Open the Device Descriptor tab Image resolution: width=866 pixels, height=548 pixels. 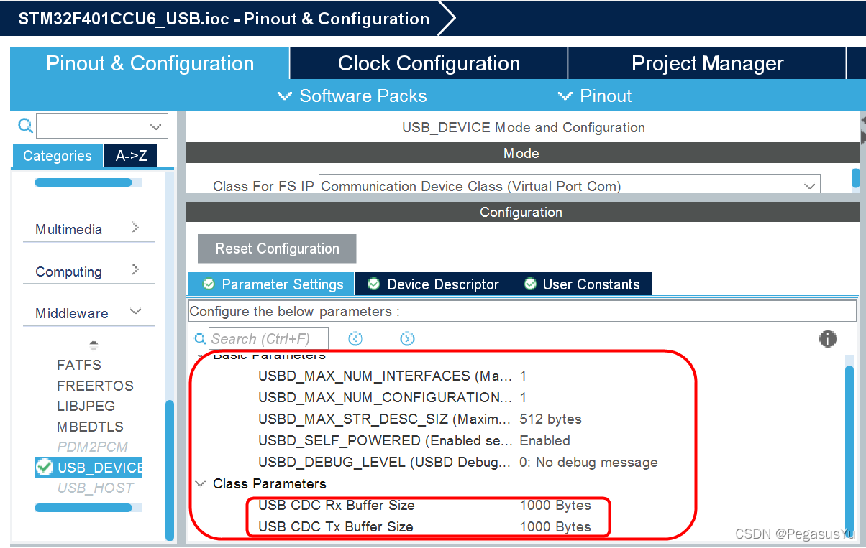[433, 284]
